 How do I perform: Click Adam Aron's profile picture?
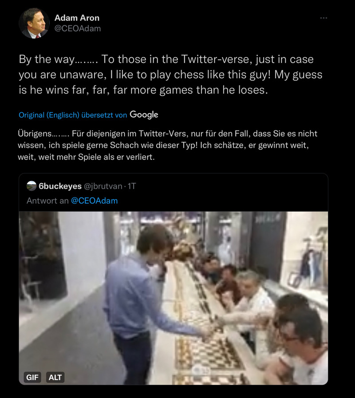(x=34, y=23)
